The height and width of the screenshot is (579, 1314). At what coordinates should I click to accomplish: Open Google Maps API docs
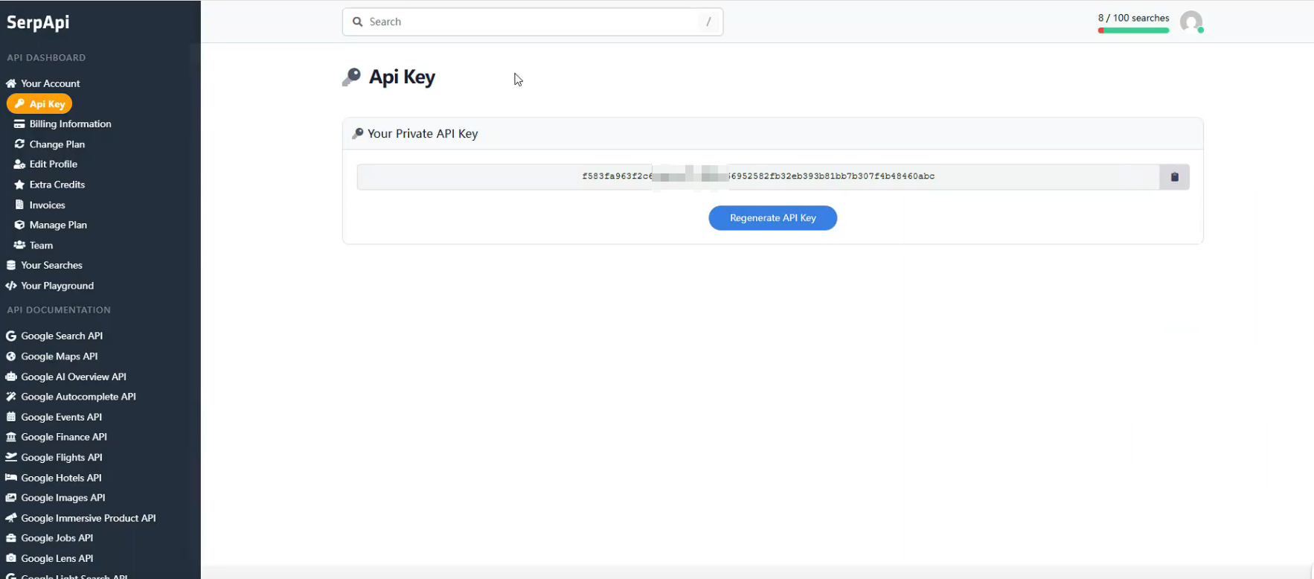(60, 356)
